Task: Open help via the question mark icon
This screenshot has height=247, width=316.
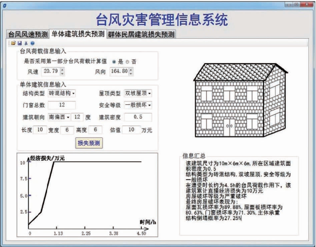Action: (32, 43)
